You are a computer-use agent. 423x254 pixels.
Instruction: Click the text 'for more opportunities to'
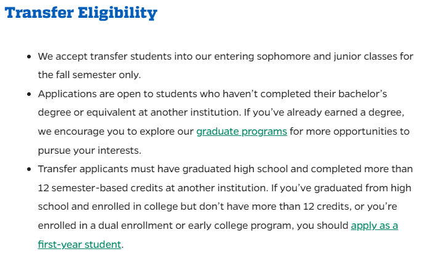coord(350,132)
